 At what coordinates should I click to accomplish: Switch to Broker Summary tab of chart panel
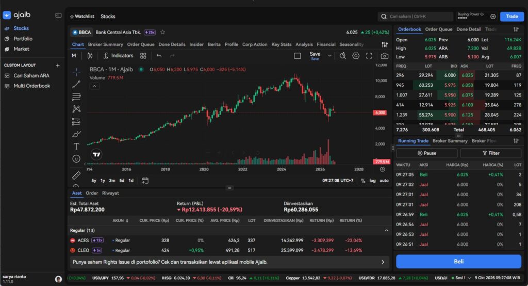point(105,44)
